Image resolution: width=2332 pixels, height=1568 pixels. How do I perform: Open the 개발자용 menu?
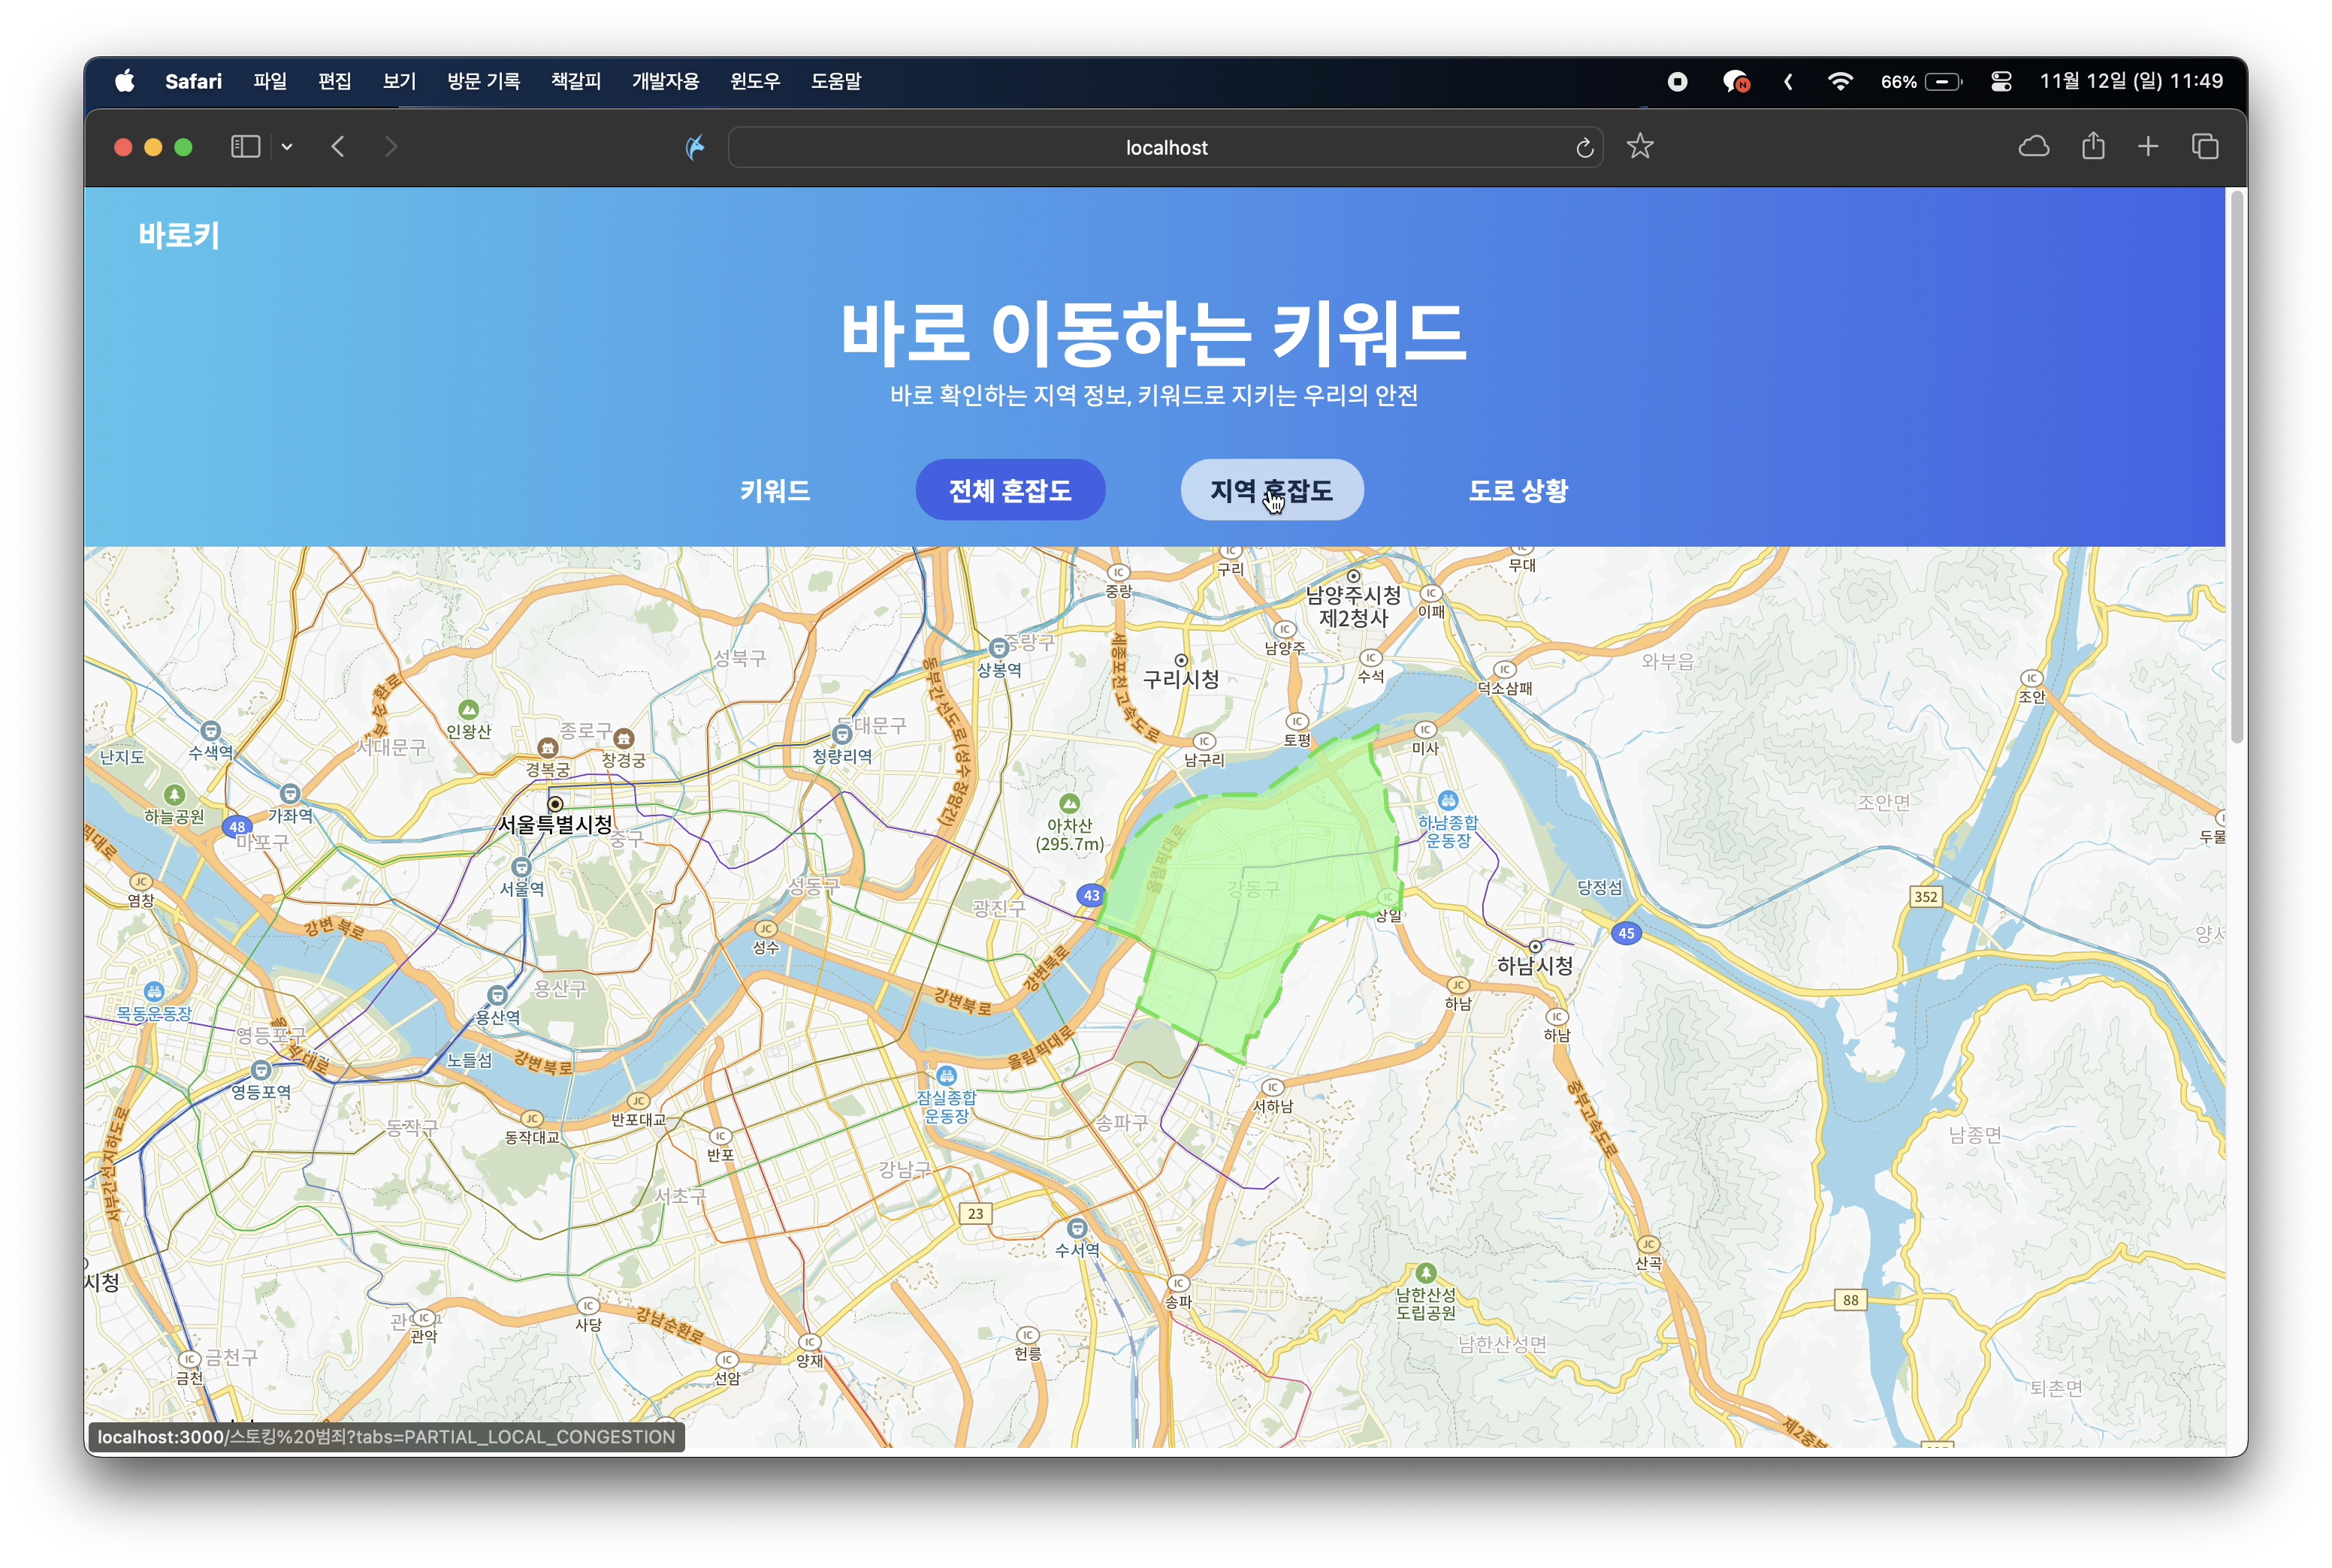click(x=666, y=81)
